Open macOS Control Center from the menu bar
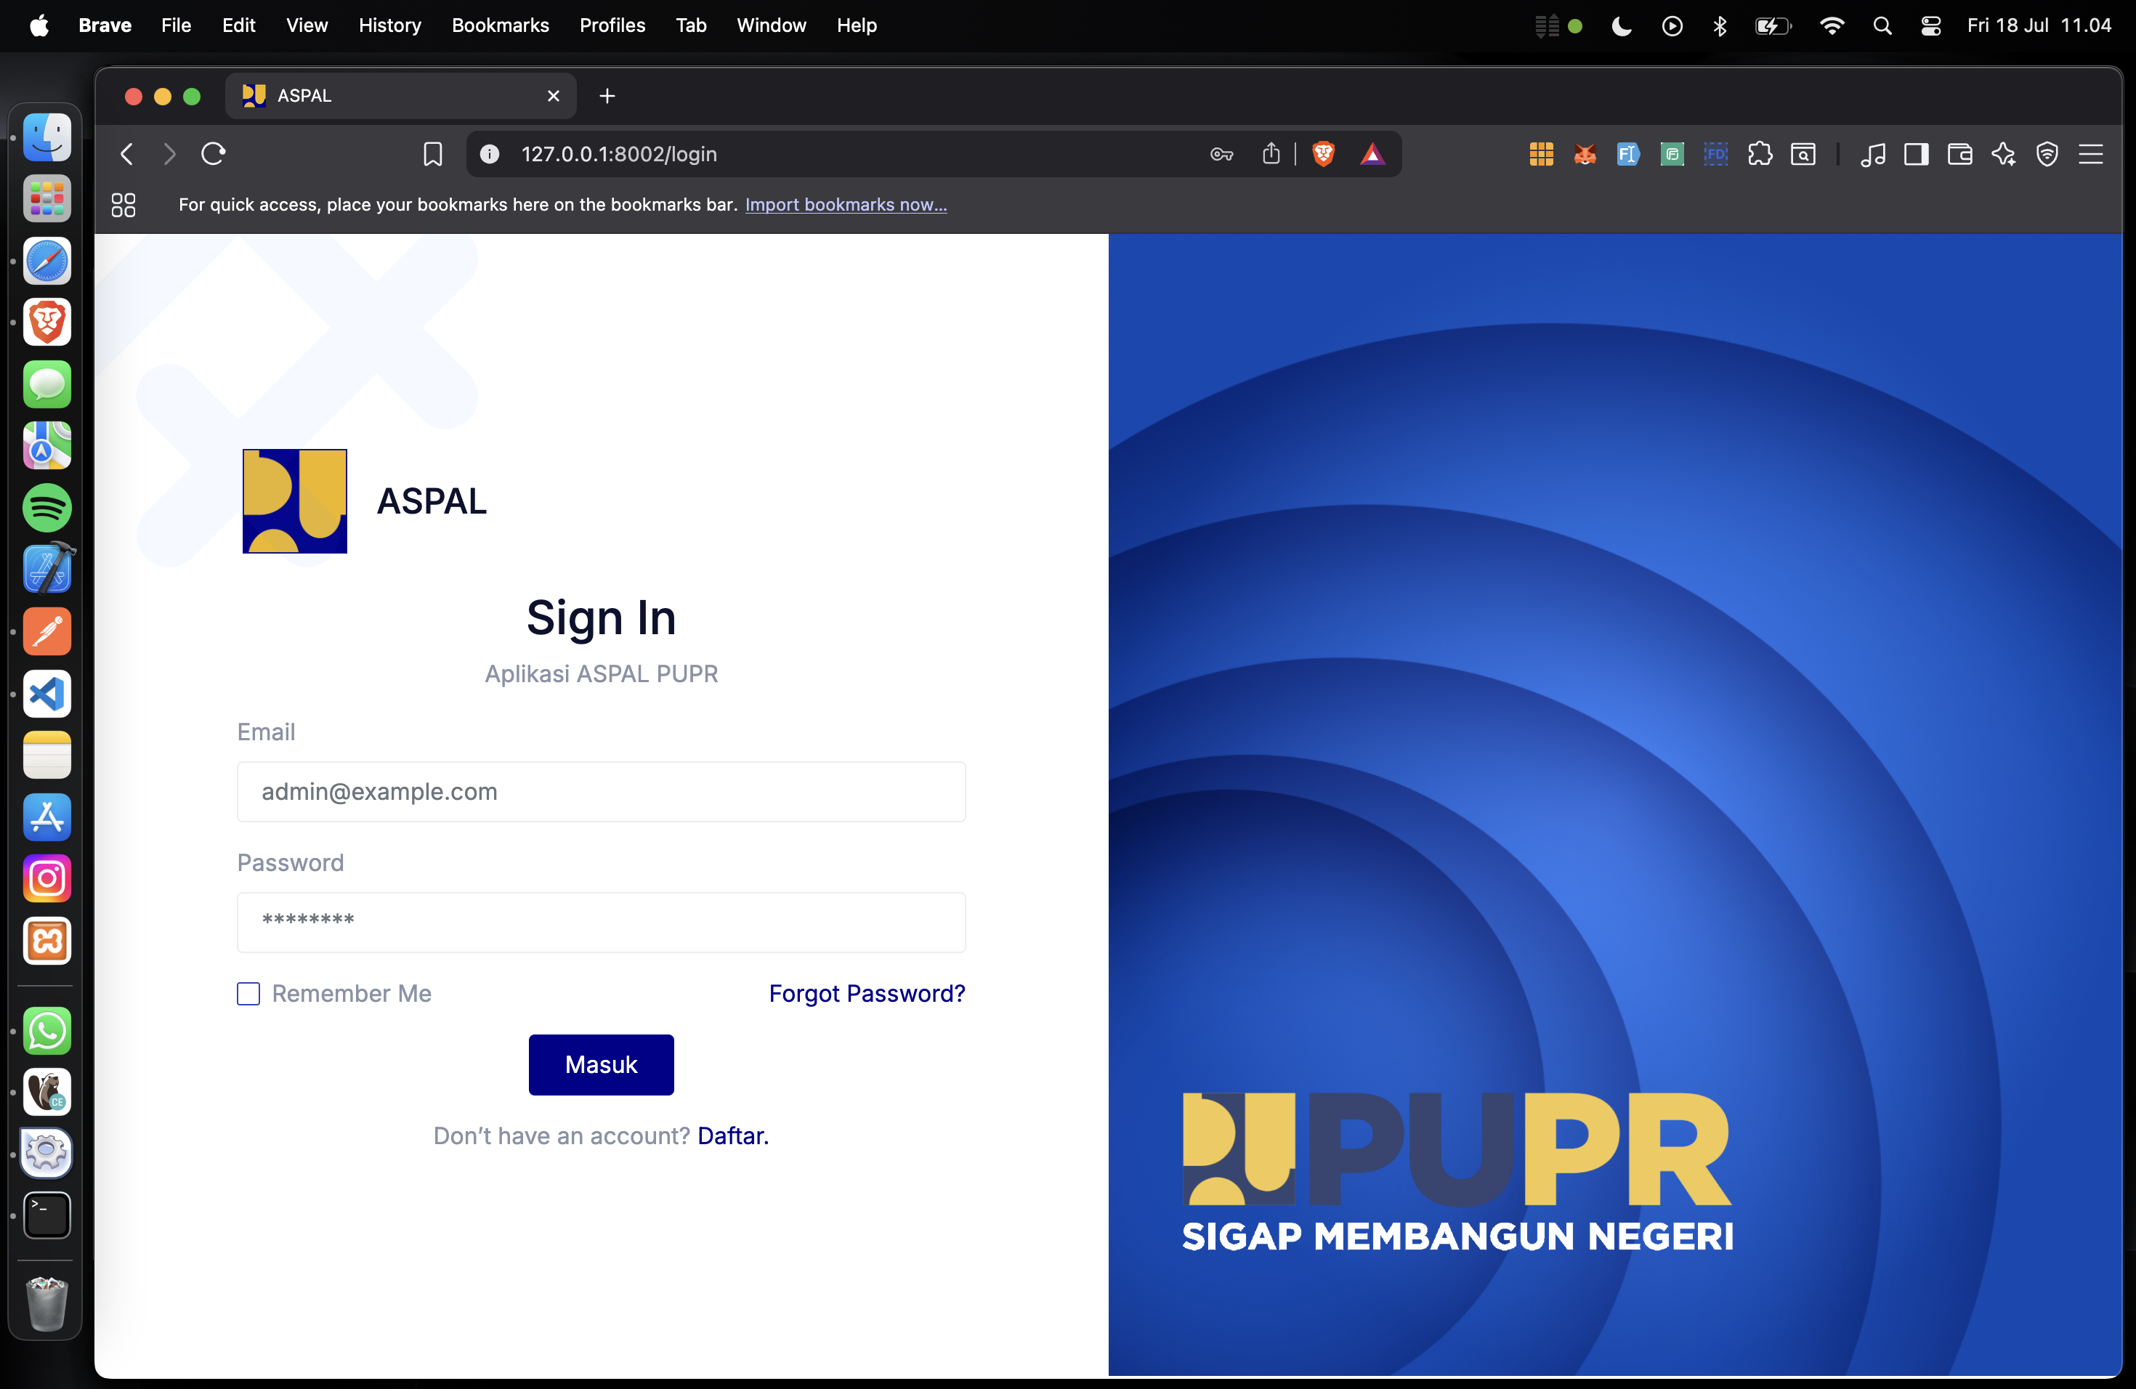 coord(1930,26)
